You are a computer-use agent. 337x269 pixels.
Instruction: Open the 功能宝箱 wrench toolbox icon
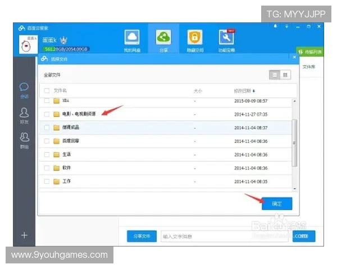pyautogui.click(x=226, y=38)
